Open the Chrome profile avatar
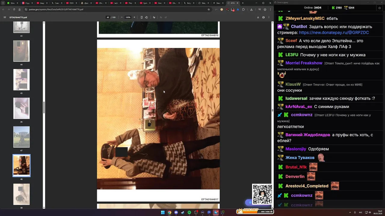Screen dimensions: 385x216 click(265, 9)
